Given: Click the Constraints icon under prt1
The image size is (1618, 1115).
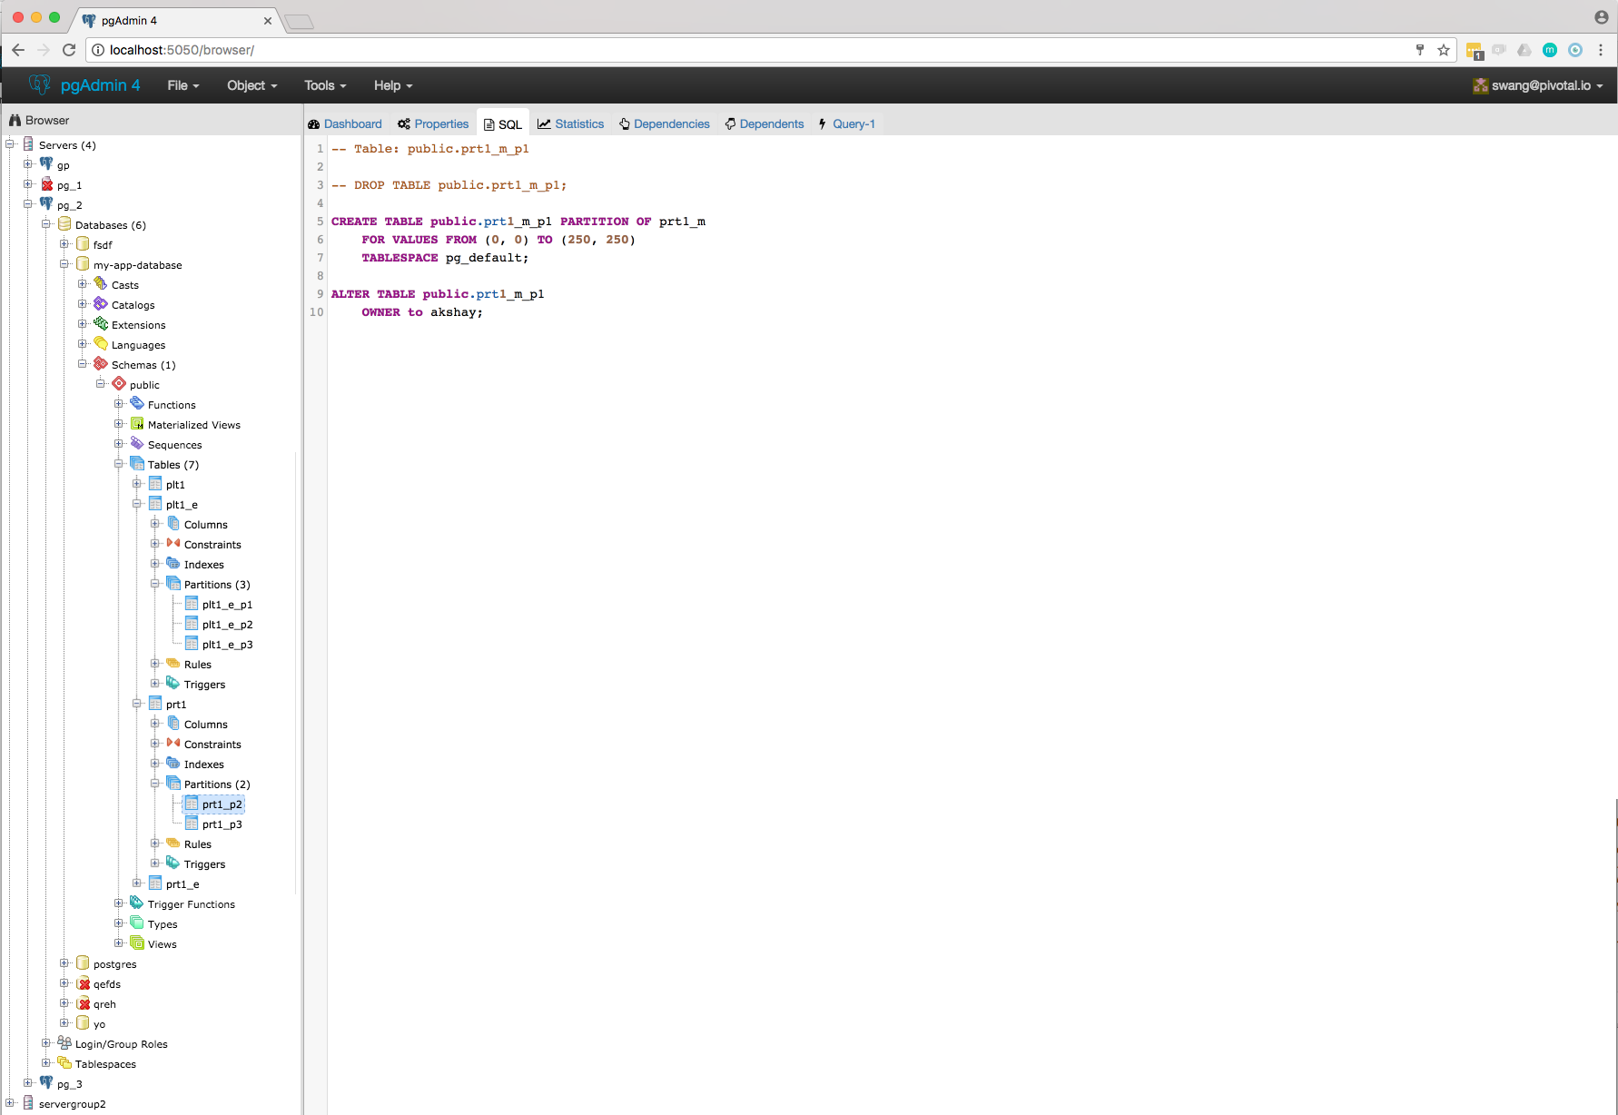Looking at the screenshot, I should 175,744.
